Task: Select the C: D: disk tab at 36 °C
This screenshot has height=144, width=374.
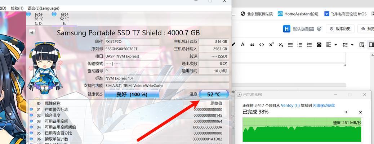Action: (x=39, y=19)
